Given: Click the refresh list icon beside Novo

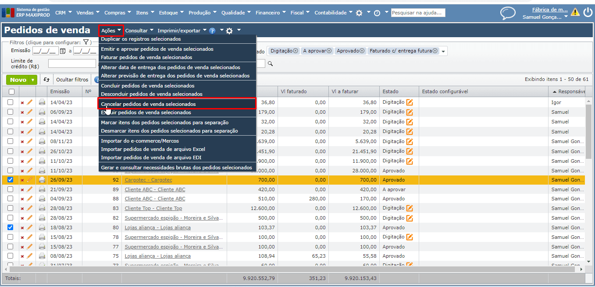Looking at the screenshot, I should (46, 80).
